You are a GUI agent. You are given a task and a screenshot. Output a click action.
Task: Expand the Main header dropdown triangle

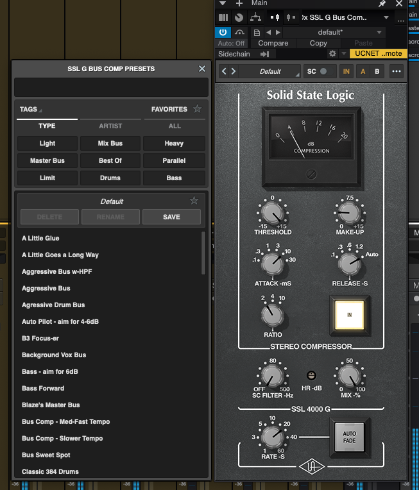click(x=223, y=3)
